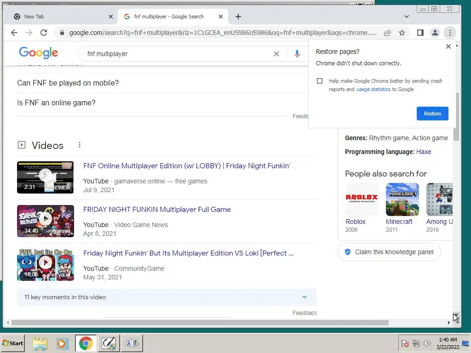Image resolution: width=471 pixels, height=353 pixels.
Task: Play the 2:31 video thumbnail
Action: [46, 177]
